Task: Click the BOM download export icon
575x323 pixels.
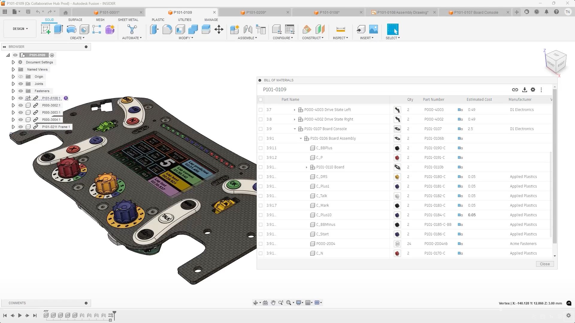Action: [x=524, y=90]
